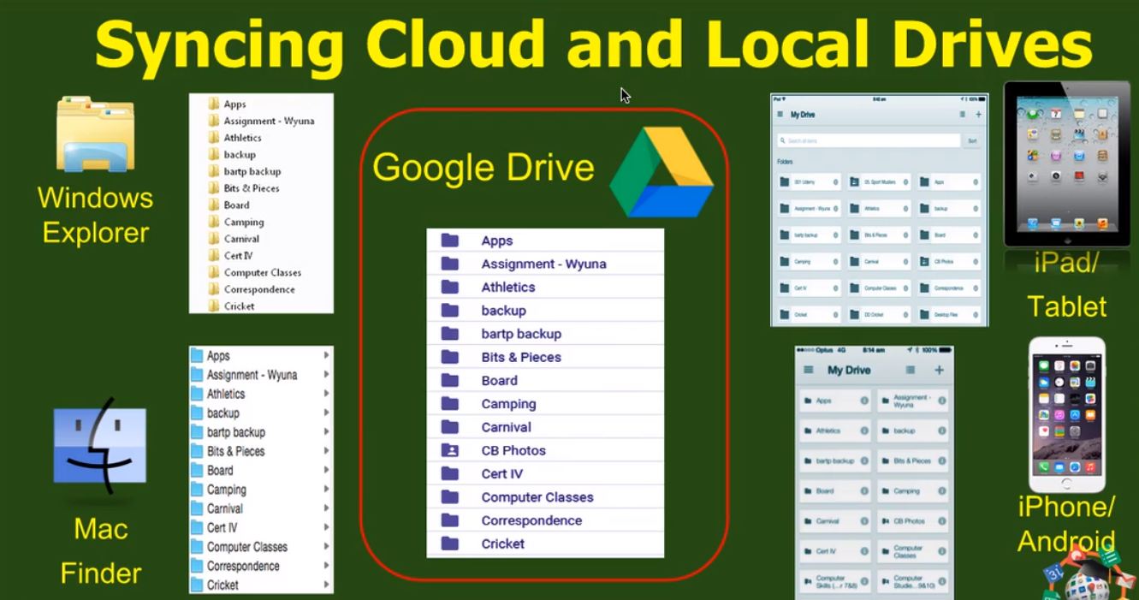
Task: Click the My Drive title on iPhone
Action: pos(849,370)
